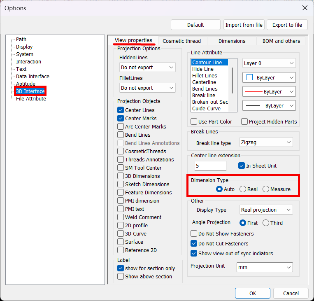Open the HiddenLines dropdown
314x301 pixels.
pos(147,68)
